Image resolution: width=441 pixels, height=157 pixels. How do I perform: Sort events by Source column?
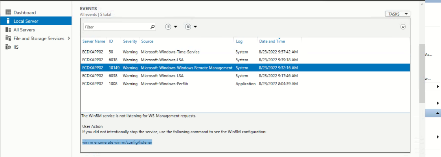147,41
